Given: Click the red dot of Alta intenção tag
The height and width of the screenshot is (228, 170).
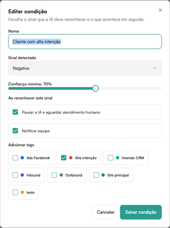Looking at the screenshot, I should tap(71, 158).
